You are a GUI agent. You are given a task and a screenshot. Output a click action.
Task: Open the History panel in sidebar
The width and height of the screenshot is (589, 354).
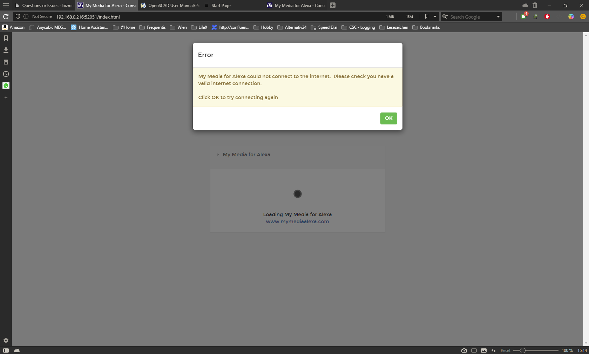click(6, 74)
